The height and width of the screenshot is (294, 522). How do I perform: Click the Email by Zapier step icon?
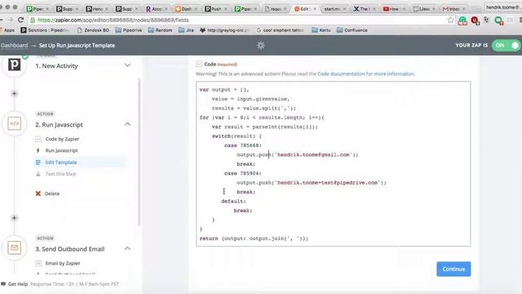pyautogui.click(x=38, y=263)
